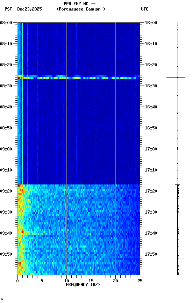Screen dimensions: 193x303
Task: Click the '16:20' UTC time label
Action: pyautogui.click(x=151, y=65)
